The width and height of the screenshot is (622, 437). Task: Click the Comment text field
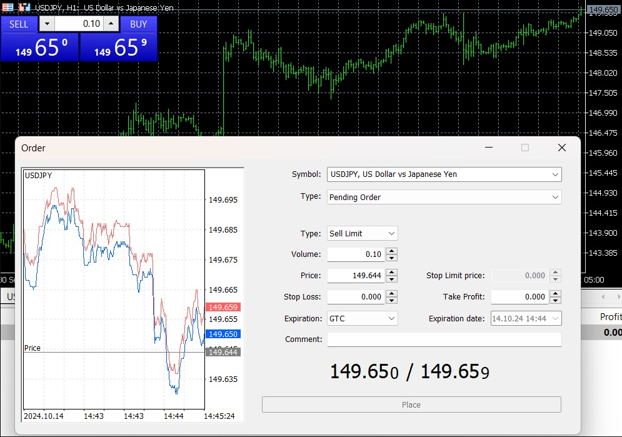tap(444, 339)
